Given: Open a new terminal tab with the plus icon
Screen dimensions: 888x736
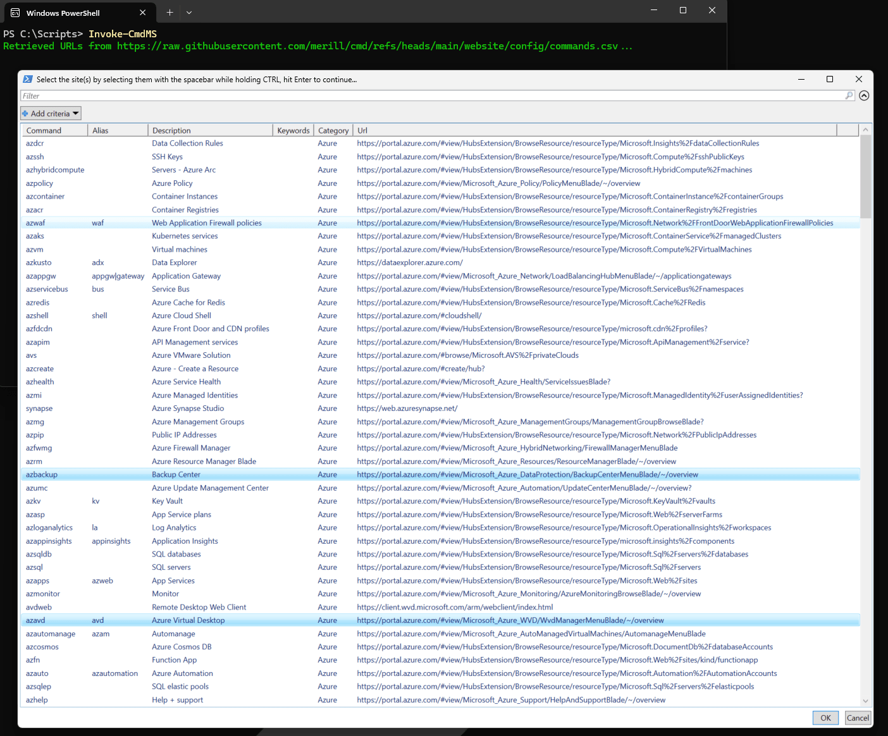Looking at the screenshot, I should [x=170, y=12].
